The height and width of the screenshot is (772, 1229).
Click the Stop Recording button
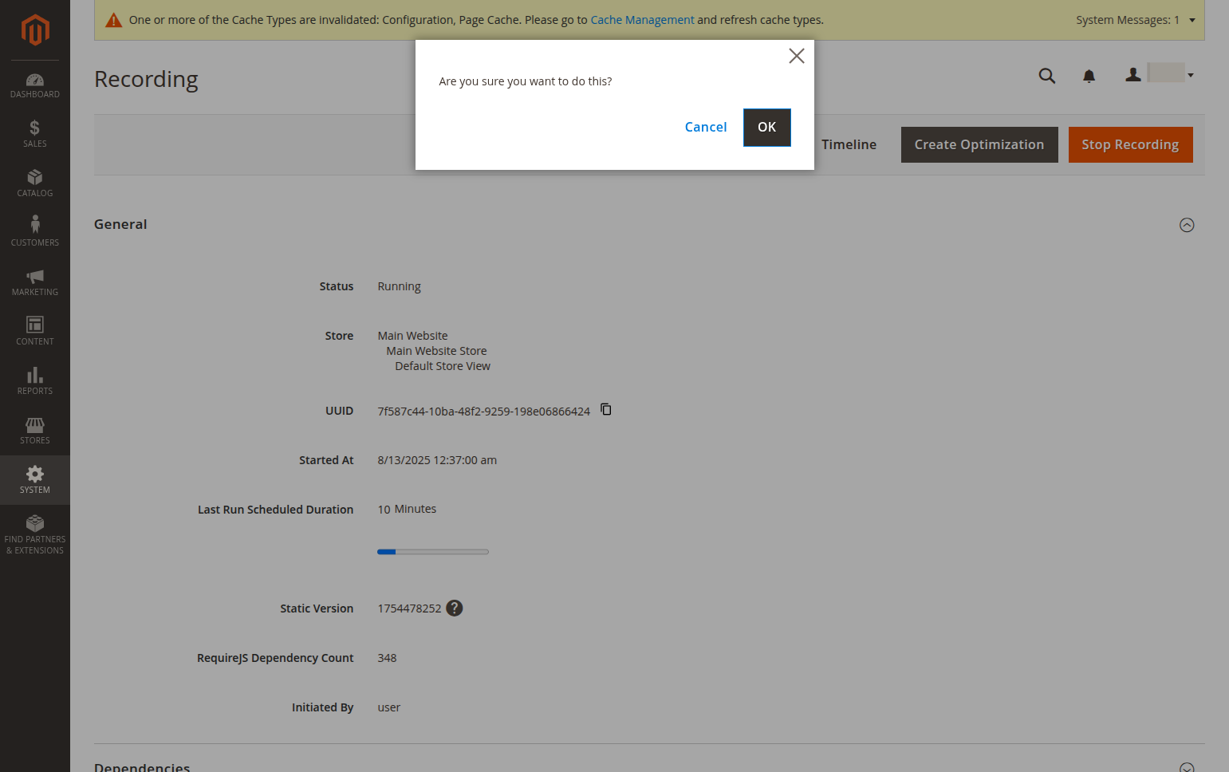(x=1130, y=144)
